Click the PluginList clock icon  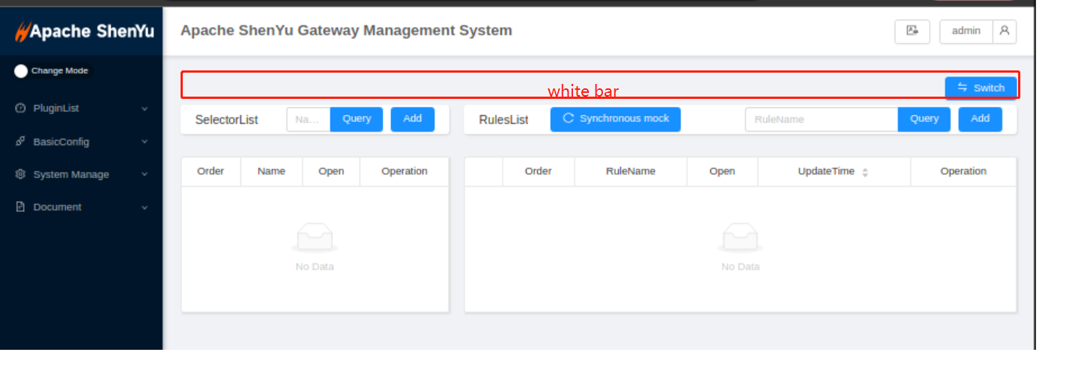[20, 109]
